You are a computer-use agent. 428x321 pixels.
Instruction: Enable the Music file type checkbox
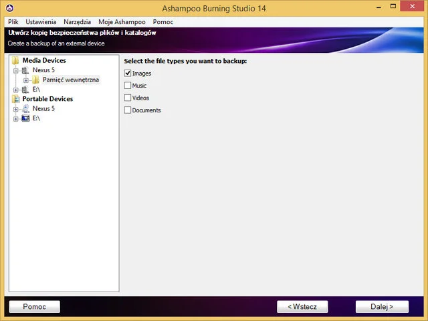128,86
